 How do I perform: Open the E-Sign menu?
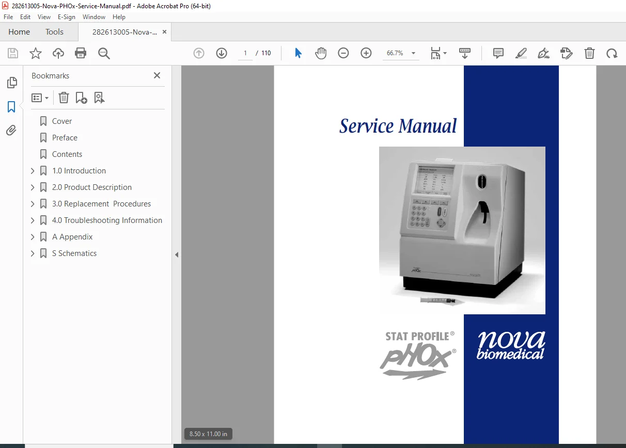click(67, 17)
